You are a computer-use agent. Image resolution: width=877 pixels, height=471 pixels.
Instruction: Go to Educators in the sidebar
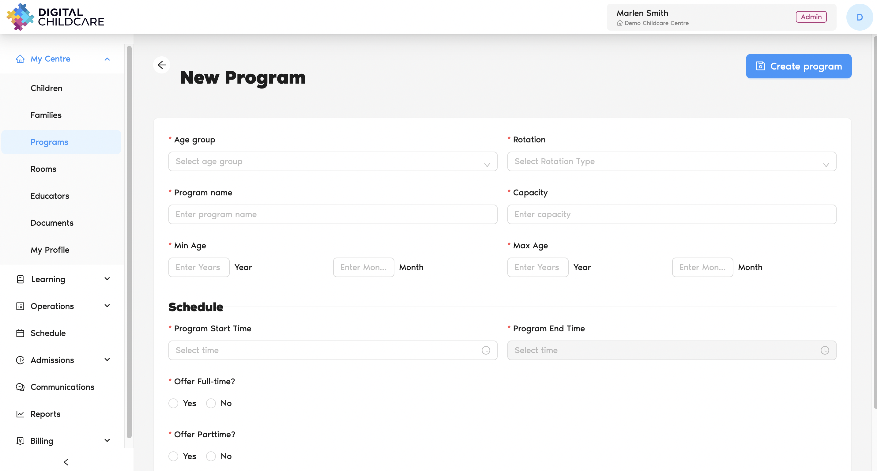coord(50,196)
